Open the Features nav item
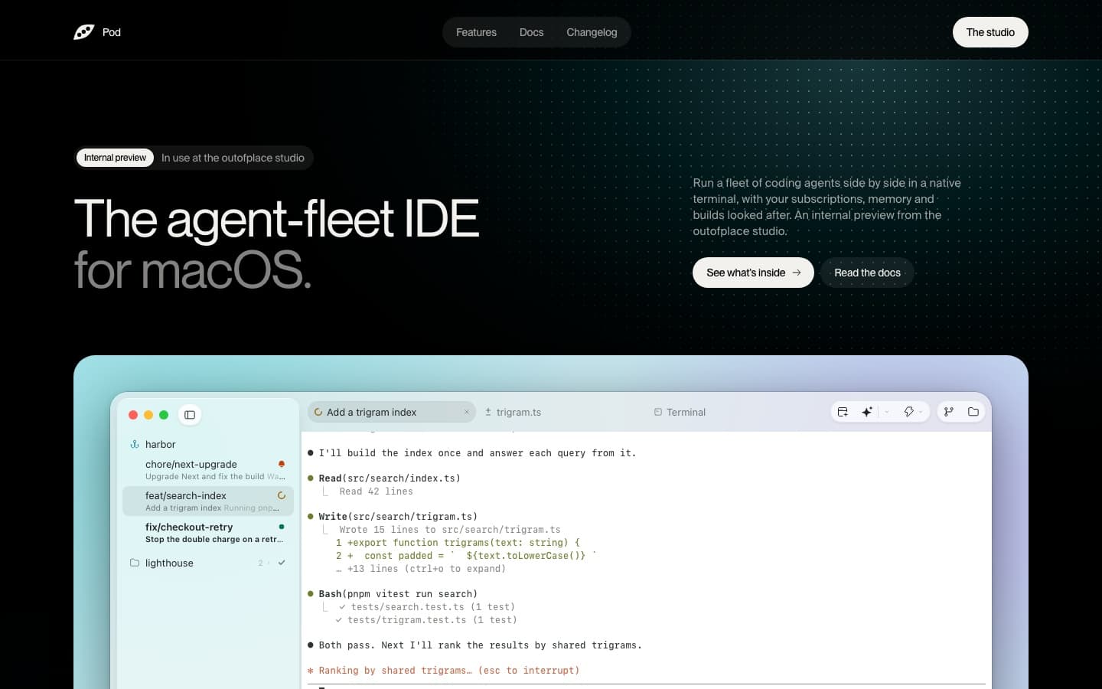The width and height of the screenshot is (1102, 689). coord(476,32)
